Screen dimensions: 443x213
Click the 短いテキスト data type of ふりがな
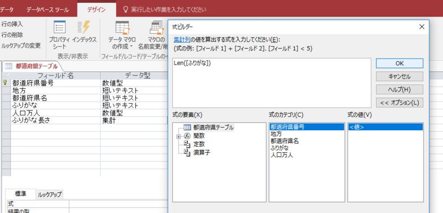pos(134,105)
